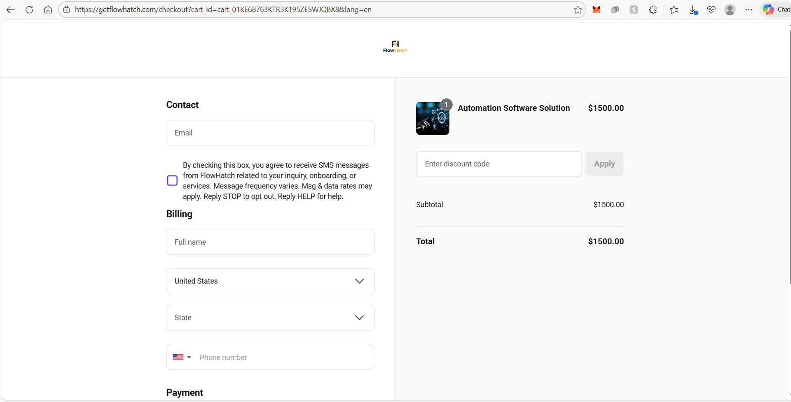Image resolution: width=791 pixels, height=402 pixels.
Task: Bookmark this page with star icon
Action: [578, 10]
